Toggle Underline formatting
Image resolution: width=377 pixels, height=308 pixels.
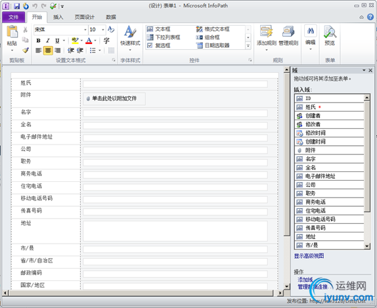click(x=57, y=41)
